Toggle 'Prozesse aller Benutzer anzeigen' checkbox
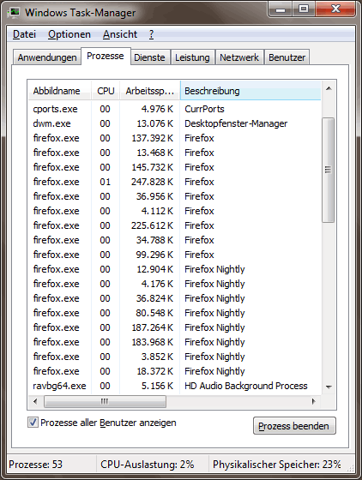The width and height of the screenshot is (362, 480). click(33, 423)
